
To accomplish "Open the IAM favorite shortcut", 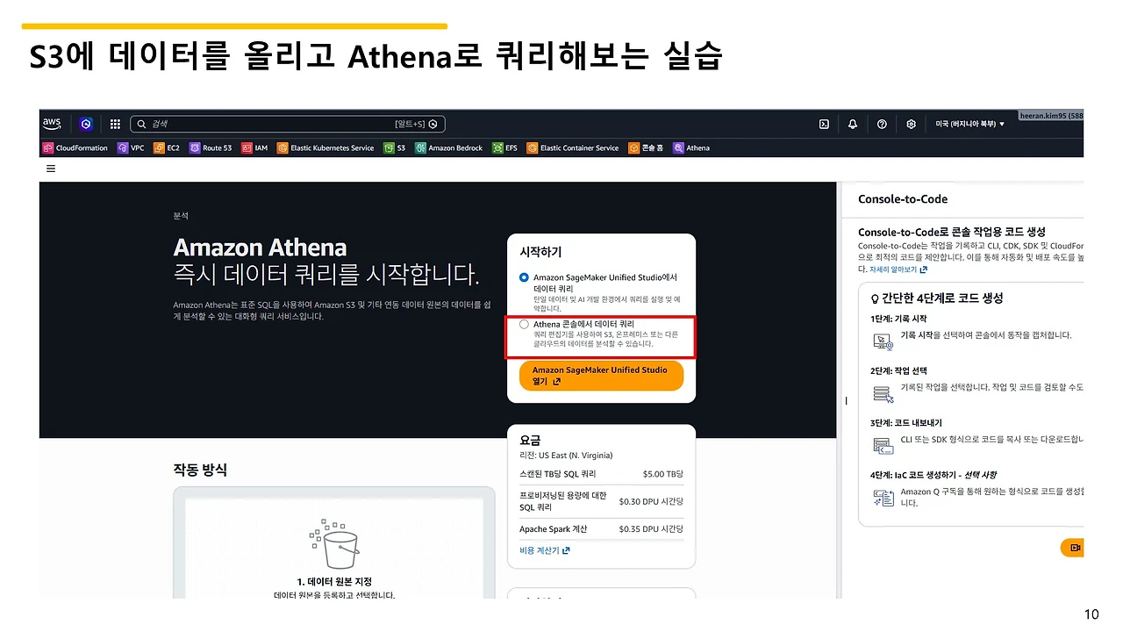I will [255, 148].
